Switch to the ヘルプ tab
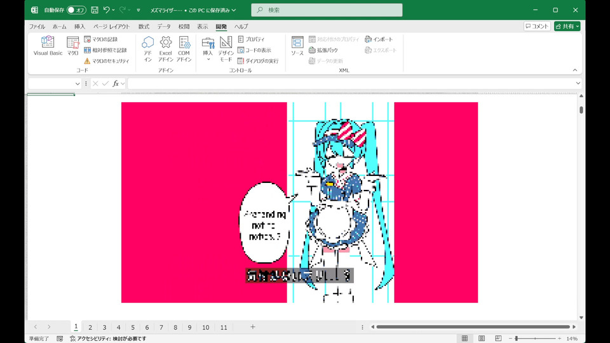610x343 pixels. tap(241, 27)
